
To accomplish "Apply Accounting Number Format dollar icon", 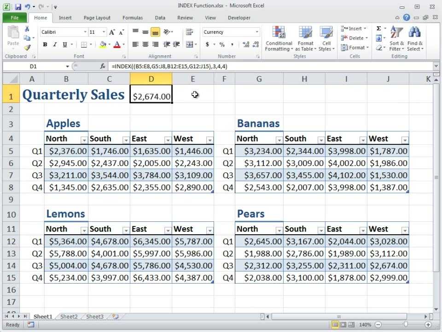I will click(x=208, y=45).
